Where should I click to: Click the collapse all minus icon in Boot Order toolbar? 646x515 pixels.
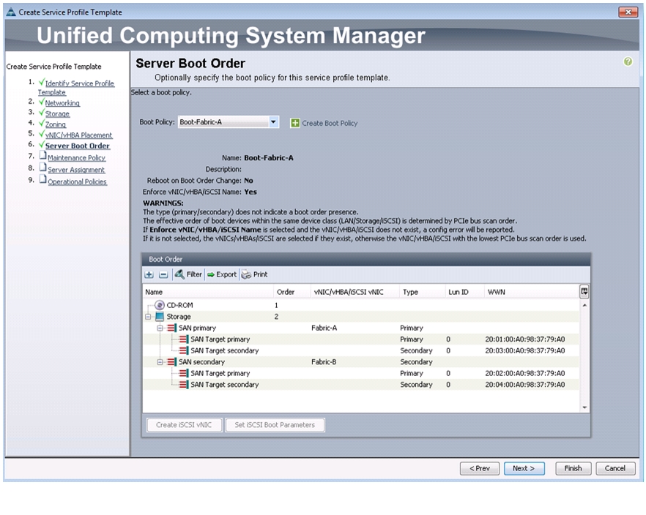[x=163, y=274]
